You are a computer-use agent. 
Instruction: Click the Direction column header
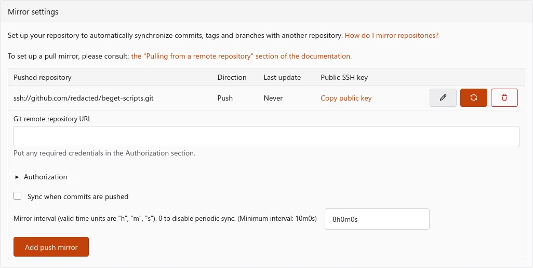point(232,77)
